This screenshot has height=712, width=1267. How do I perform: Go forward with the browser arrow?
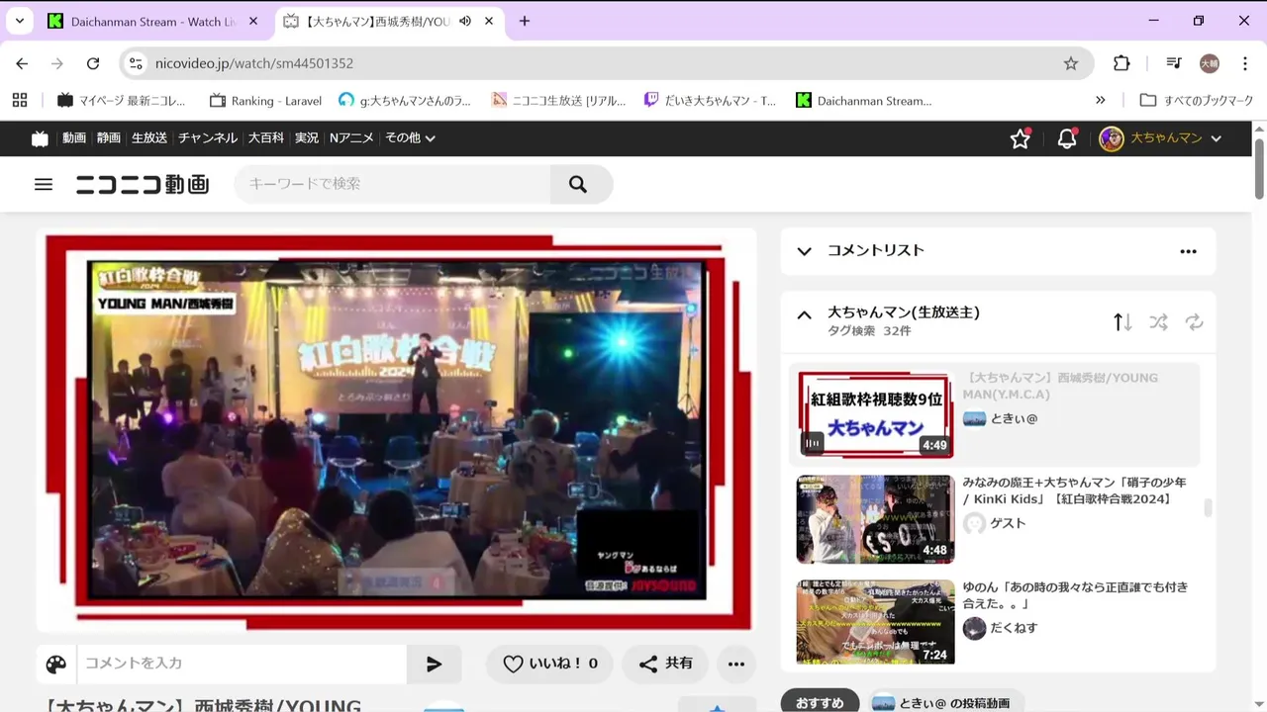coord(57,63)
